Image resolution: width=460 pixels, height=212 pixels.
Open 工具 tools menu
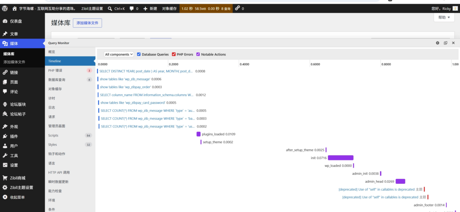click(22, 156)
